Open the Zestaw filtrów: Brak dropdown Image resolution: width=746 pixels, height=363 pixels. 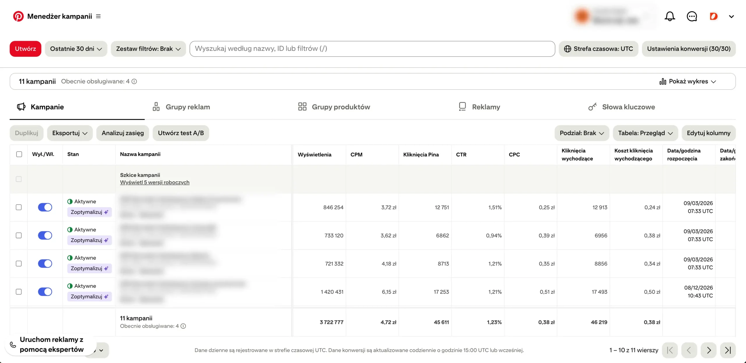[148, 49]
